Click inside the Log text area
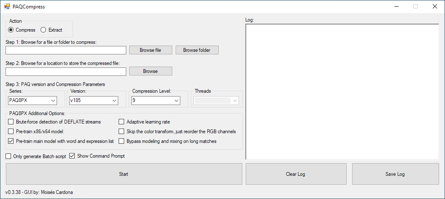Screen dimensions: 445x199 point(342,92)
